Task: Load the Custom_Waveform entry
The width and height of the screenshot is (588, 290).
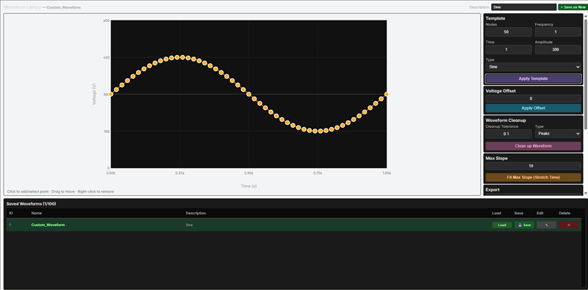Action: [502, 225]
